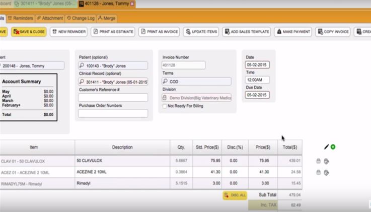The image size is (371, 212).
Task: Click the Client field 200148 Jones, Tommy
Action: (32, 66)
